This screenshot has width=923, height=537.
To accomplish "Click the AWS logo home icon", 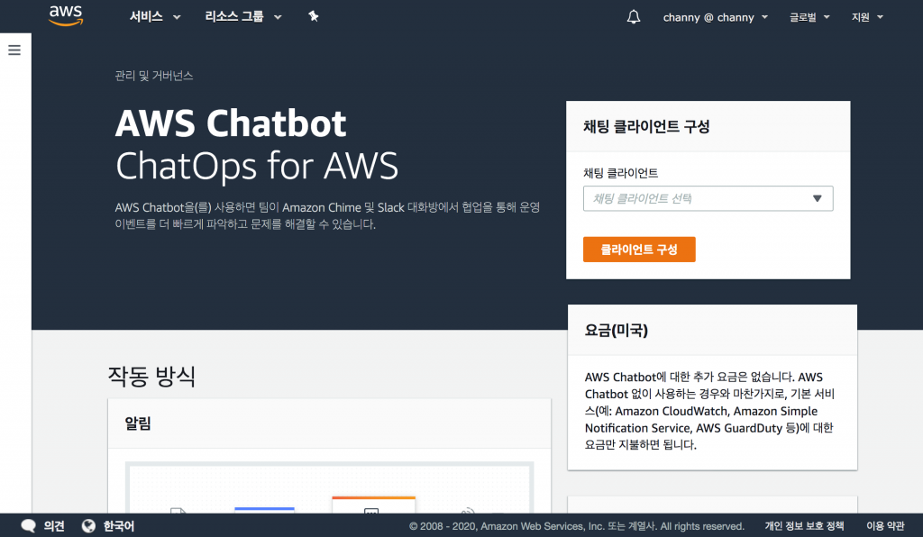I will (66, 16).
